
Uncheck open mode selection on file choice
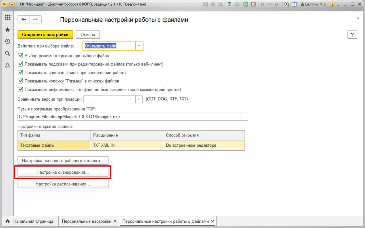tap(20, 56)
